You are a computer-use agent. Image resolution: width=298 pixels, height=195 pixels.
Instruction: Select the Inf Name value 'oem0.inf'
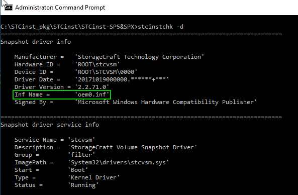pyautogui.click(x=92, y=94)
